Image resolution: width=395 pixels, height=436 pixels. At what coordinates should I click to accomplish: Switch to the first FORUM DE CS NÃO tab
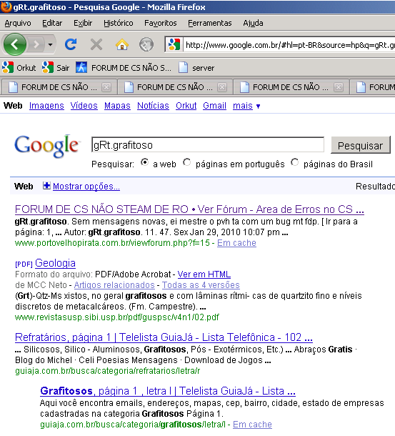[59, 87]
